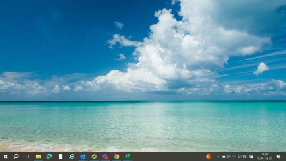The width and height of the screenshot is (286, 161).
Task: Click the IME mode indicator icon
Action: [251, 157]
